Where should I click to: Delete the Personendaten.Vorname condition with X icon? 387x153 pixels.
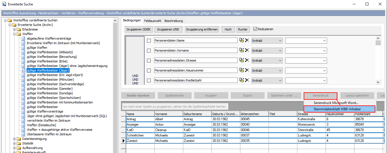click(247, 50)
